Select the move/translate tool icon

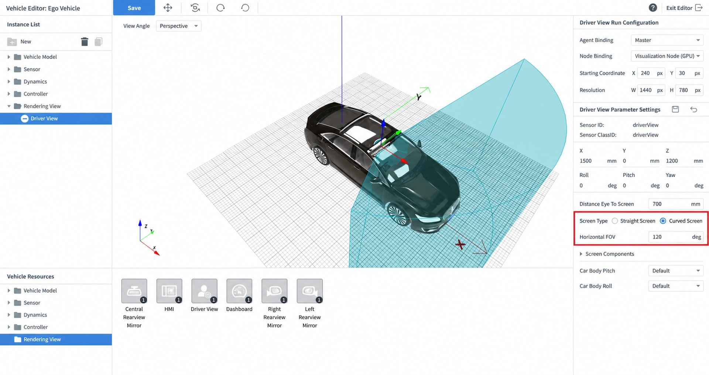pos(168,8)
